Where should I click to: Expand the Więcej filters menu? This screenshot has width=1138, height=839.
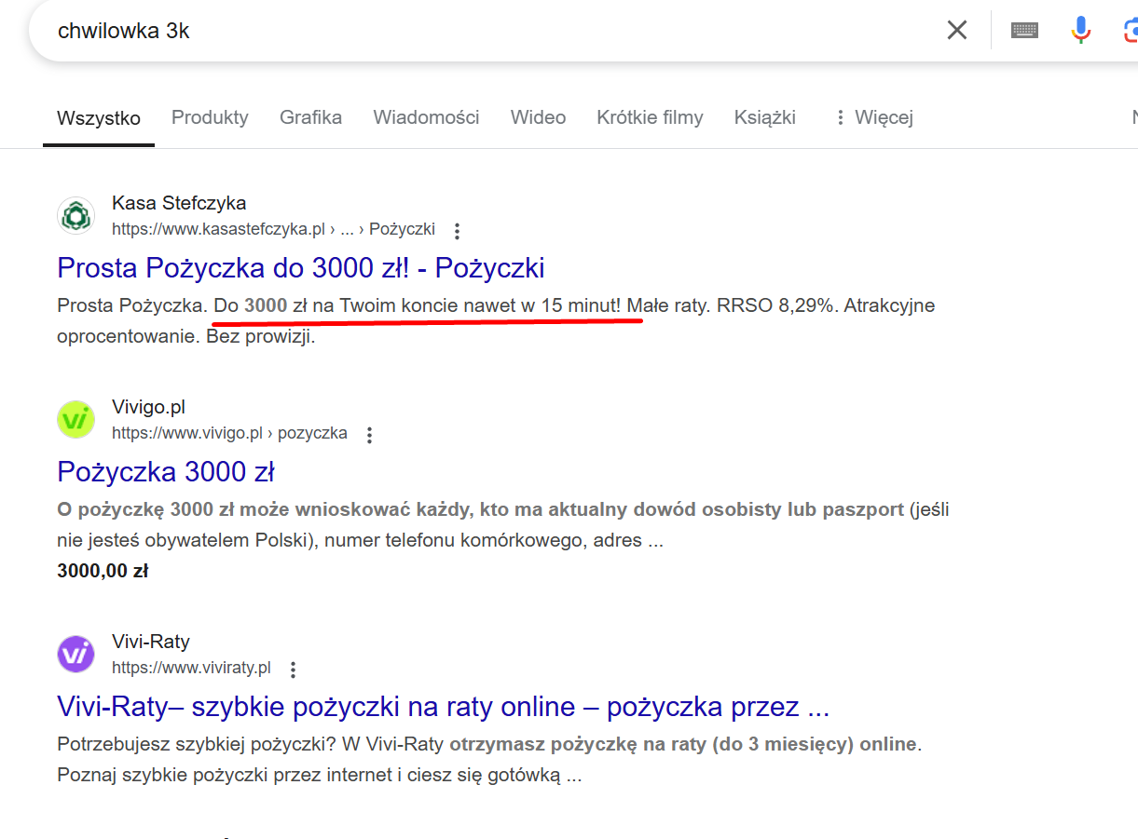coord(872,117)
